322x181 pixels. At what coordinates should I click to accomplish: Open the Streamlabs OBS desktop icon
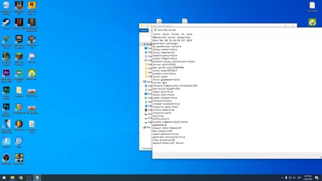[19, 76]
